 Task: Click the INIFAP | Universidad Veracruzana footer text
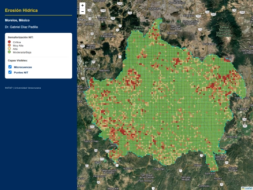[x=23, y=88]
